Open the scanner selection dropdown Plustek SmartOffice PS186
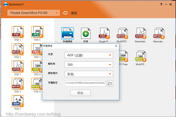Screen dimensions: 176x117 tap(34, 13)
